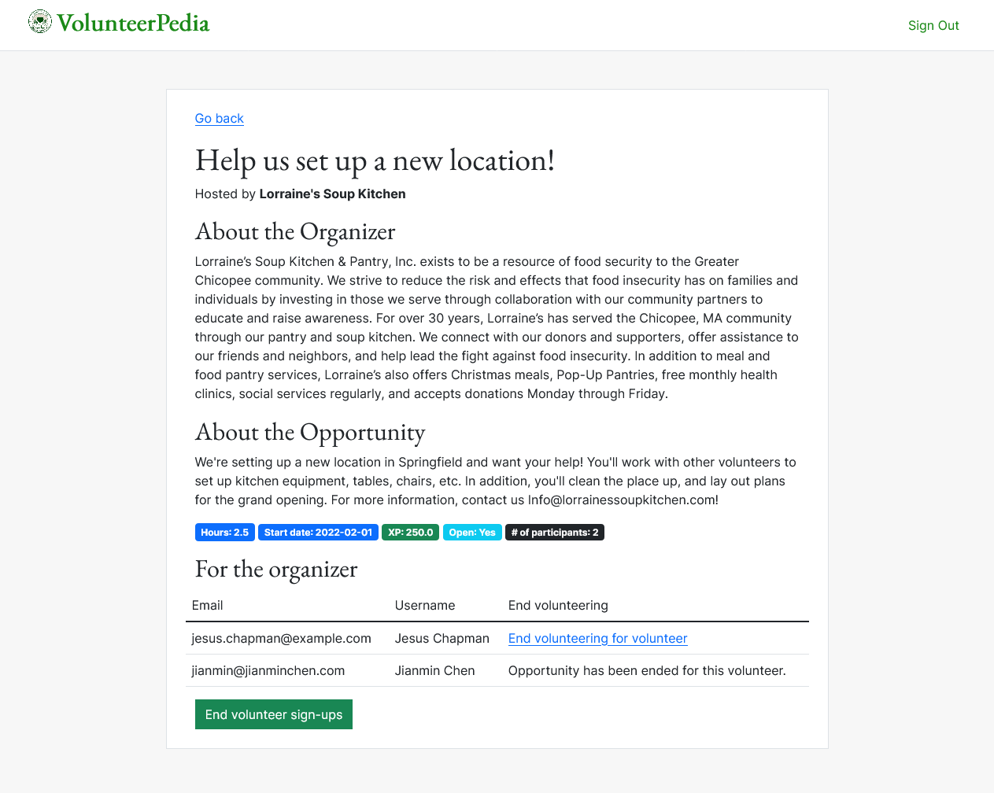Click Lorraine's Soup Kitchen host name

pos(333,194)
